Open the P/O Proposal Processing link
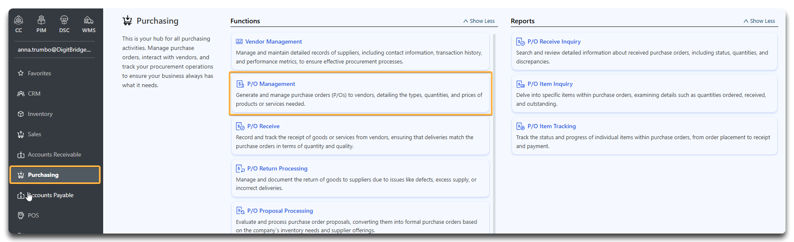 pyautogui.click(x=280, y=211)
